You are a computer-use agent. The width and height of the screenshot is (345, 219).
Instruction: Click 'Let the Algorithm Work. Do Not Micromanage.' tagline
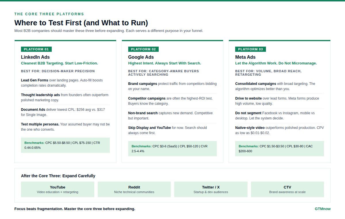coord(276,63)
